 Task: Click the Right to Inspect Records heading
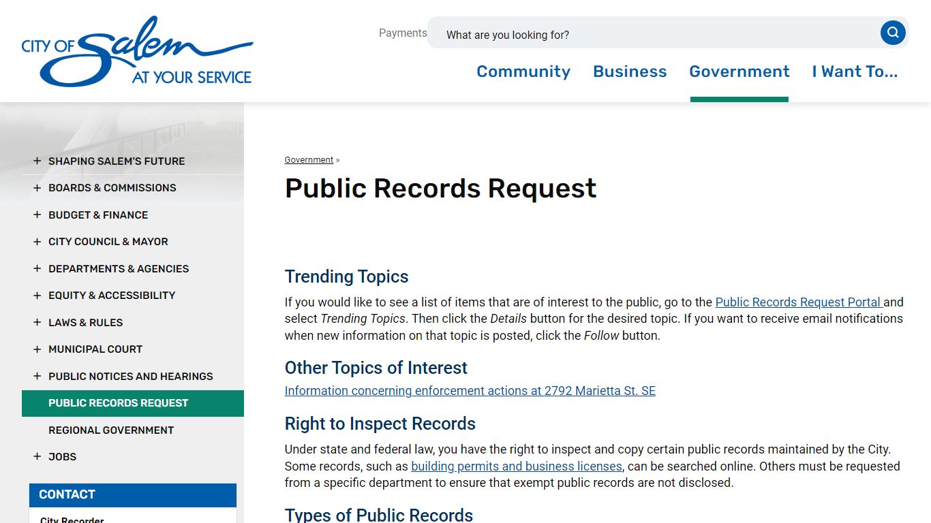pyautogui.click(x=380, y=424)
